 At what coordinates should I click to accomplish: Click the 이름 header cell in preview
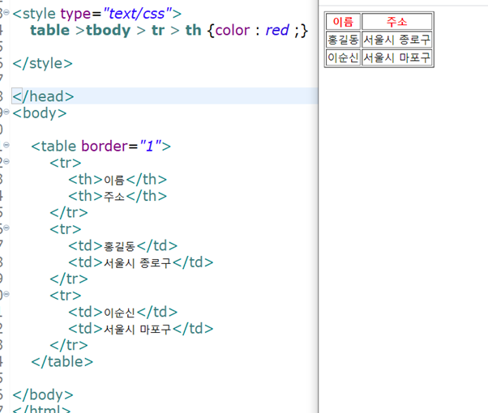click(343, 21)
